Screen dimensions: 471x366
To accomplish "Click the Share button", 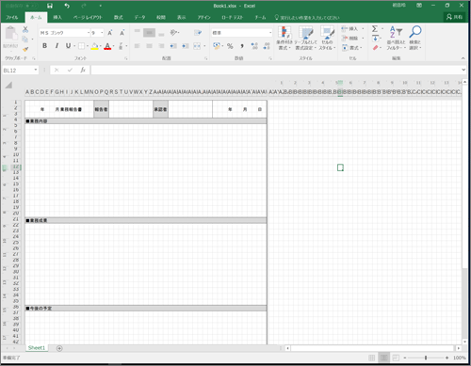I will (x=454, y=17).
